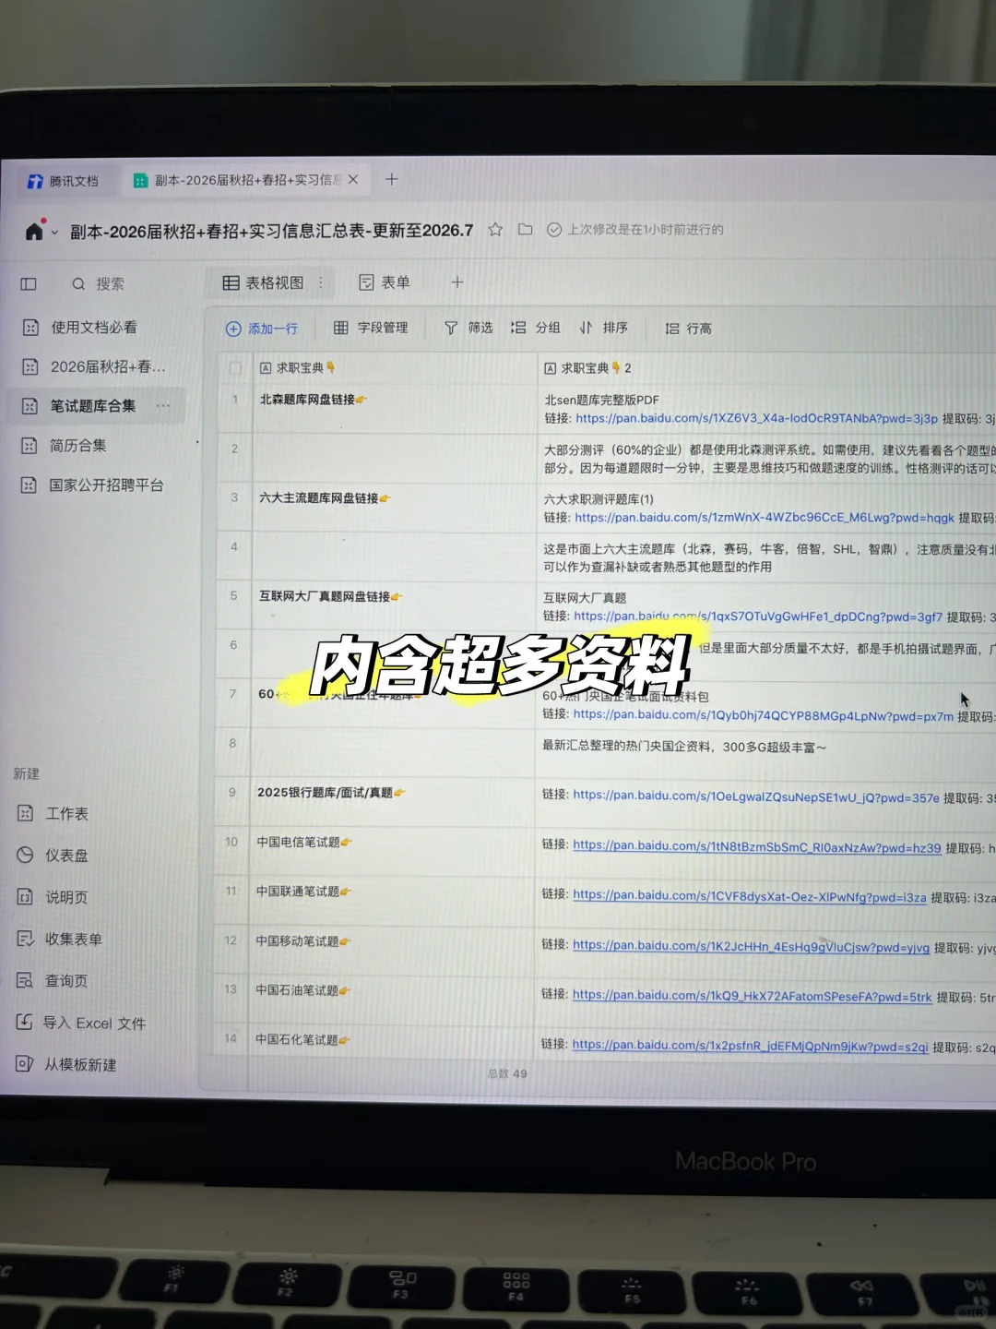996x1329 pixels.
Task: Expand the dropdown arrow next to home icon
Action: pos(55,233)
